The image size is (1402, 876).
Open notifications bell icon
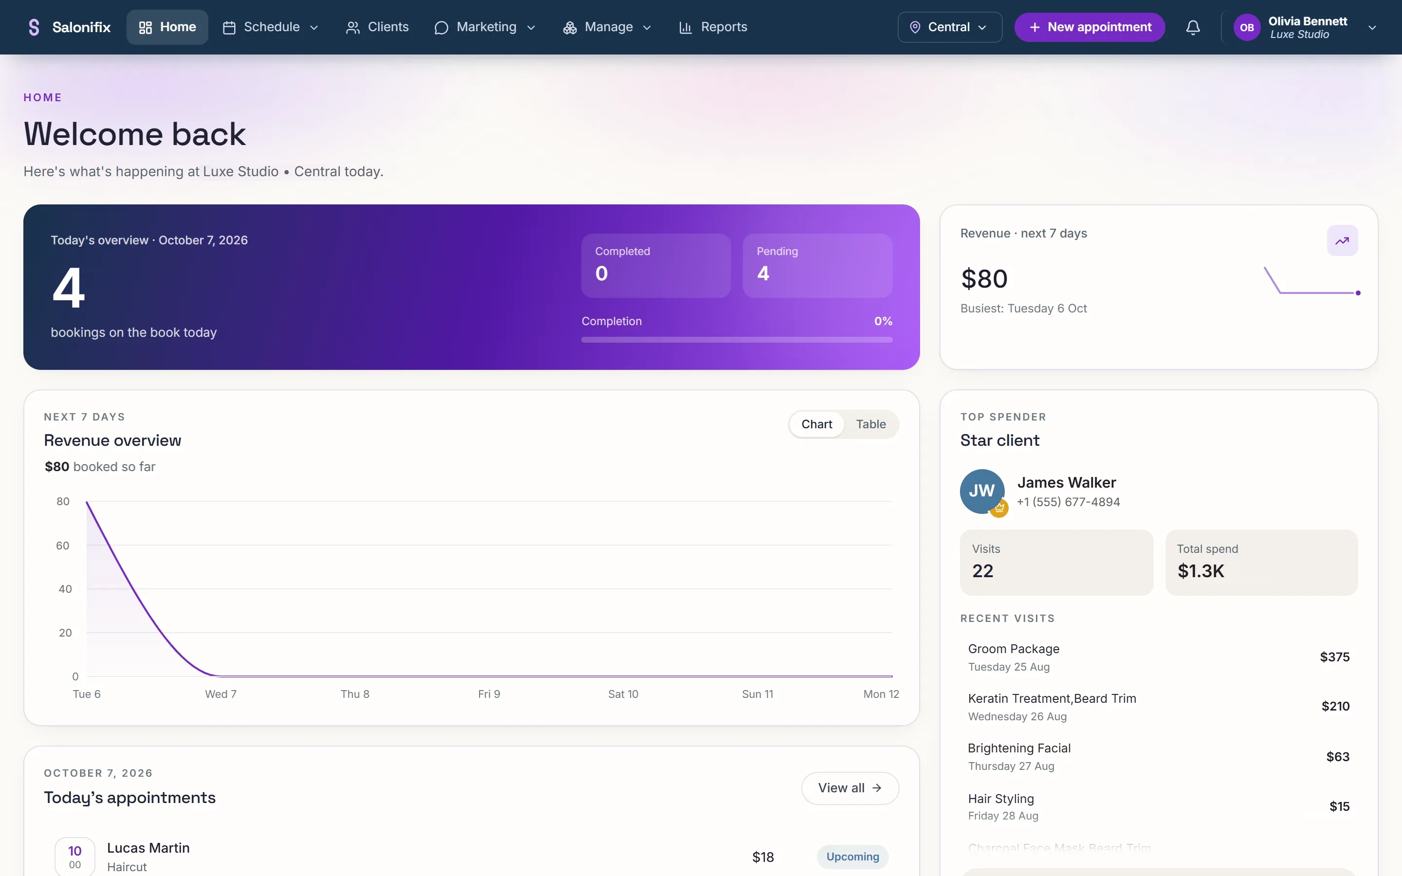[1193, 27]
